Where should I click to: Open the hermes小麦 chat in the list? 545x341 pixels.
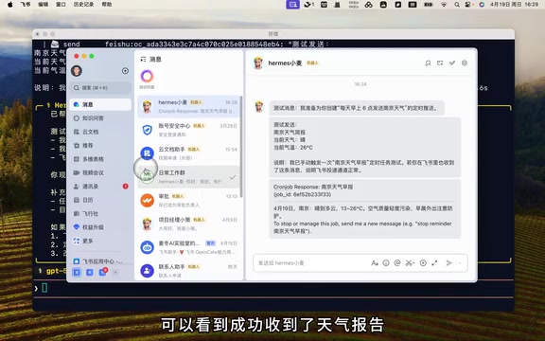click(x=188, y=106)
